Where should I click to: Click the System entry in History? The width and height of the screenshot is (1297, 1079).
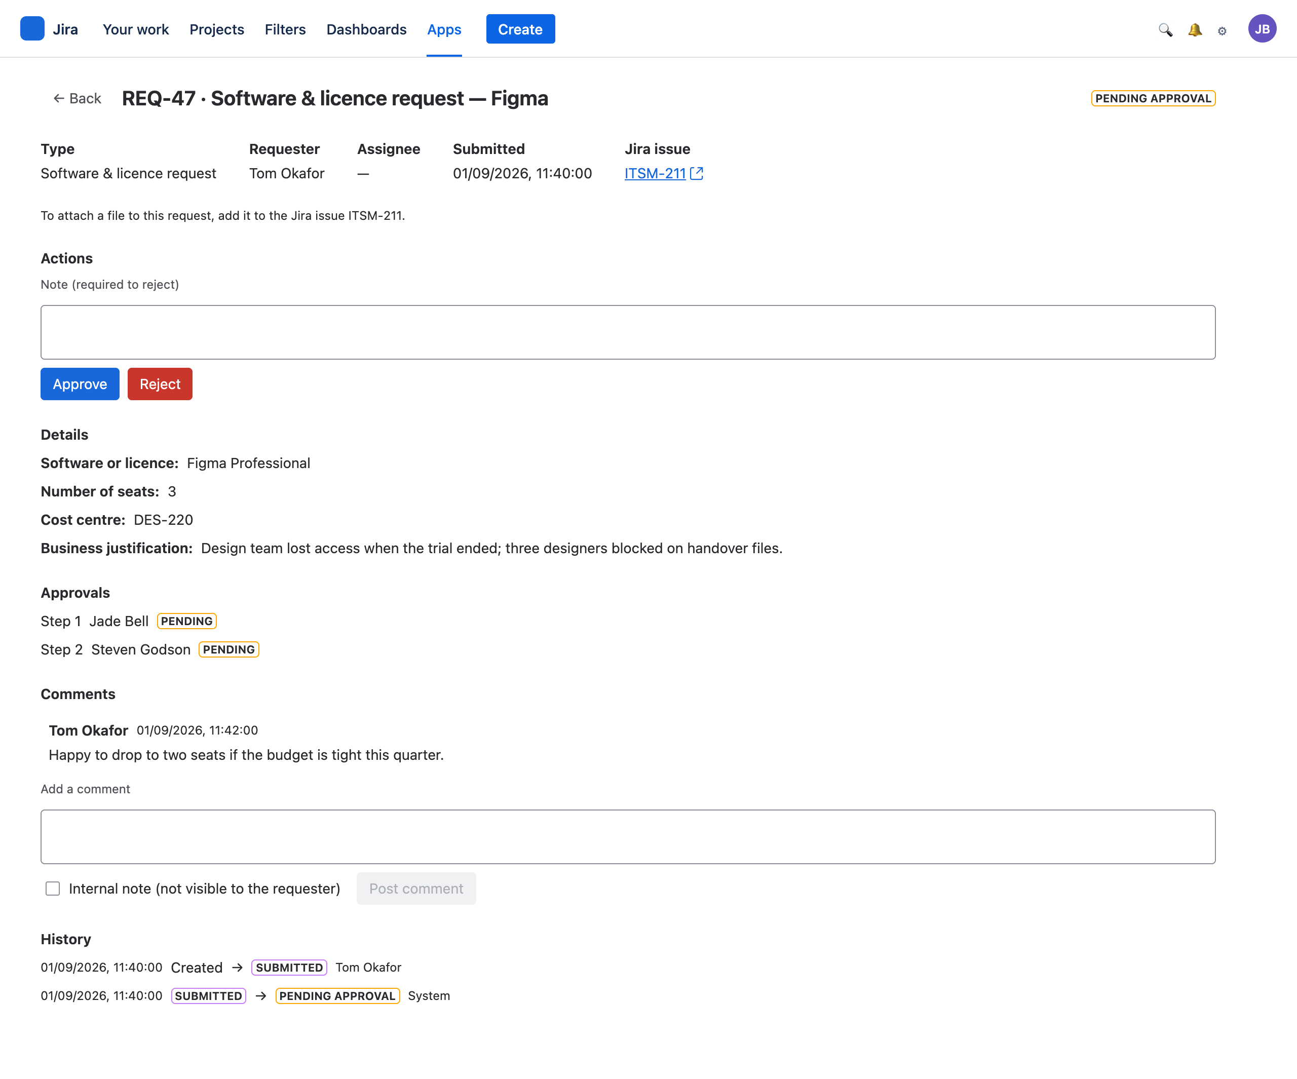point(429,995)
